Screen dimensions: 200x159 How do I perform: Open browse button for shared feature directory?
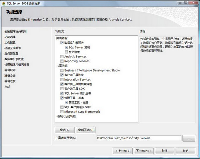189,138
